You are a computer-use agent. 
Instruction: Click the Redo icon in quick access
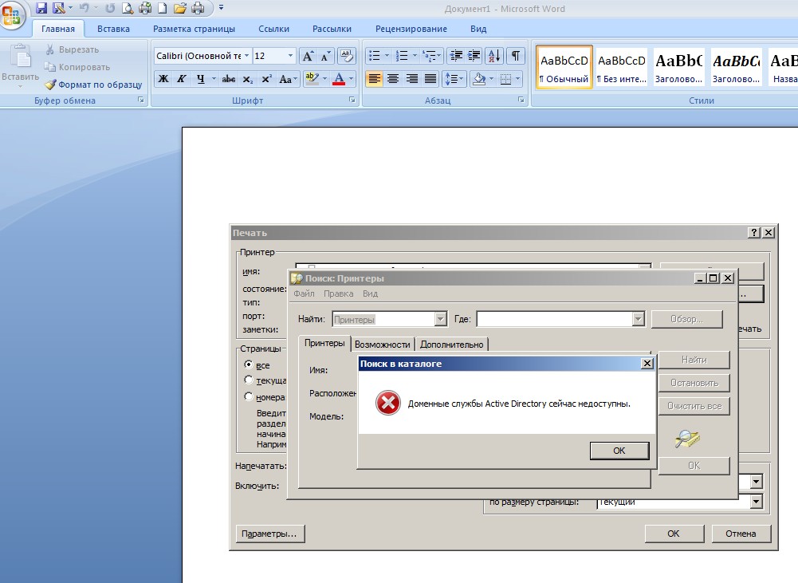pyautogui.click(x=110, y=8)
